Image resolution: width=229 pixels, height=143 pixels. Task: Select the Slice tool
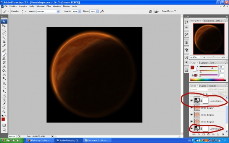click(4, 46)
